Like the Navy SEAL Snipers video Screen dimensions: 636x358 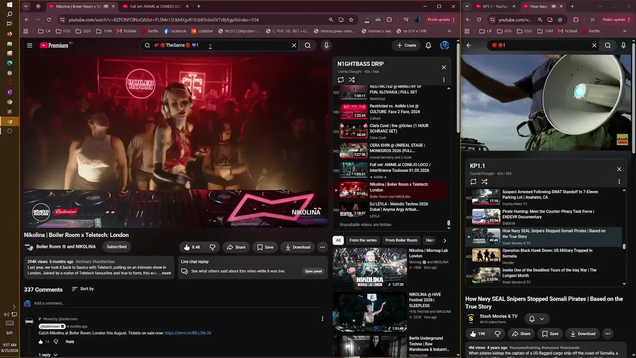click(x=477, y=334)
